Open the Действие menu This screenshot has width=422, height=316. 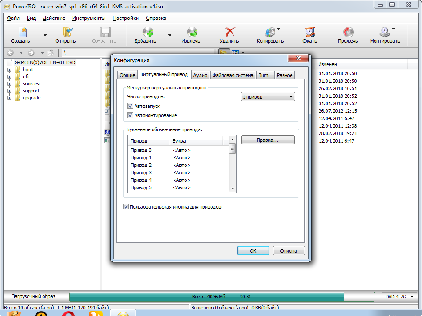pyautogui.click(x=54, y=18)
